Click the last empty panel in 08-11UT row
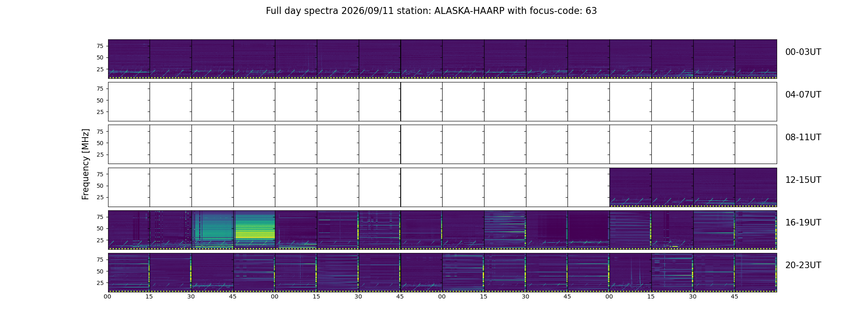This screenshot has height=328, width=863. 756,144
